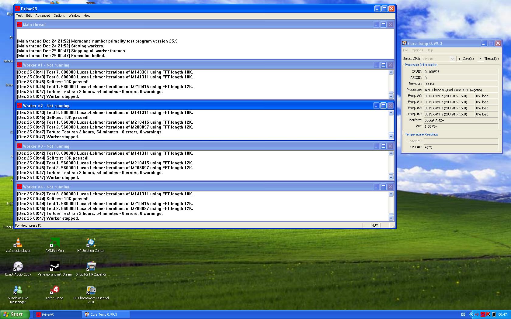Click the Core Temp 48 temperature tray icon
The width and height of the screenshot is (511, 319).
tap(477, 314)
